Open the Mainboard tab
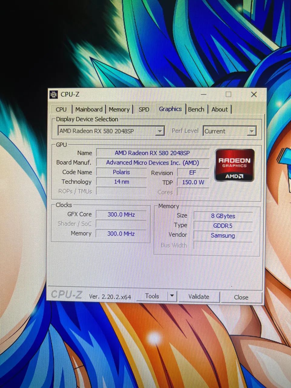 pyautogui.click(x=89, y=109)
